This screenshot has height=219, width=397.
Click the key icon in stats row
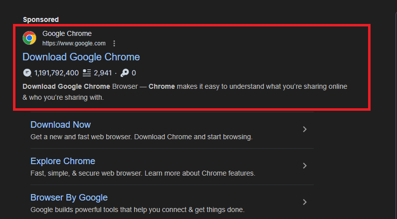click(x=125, y=73)
